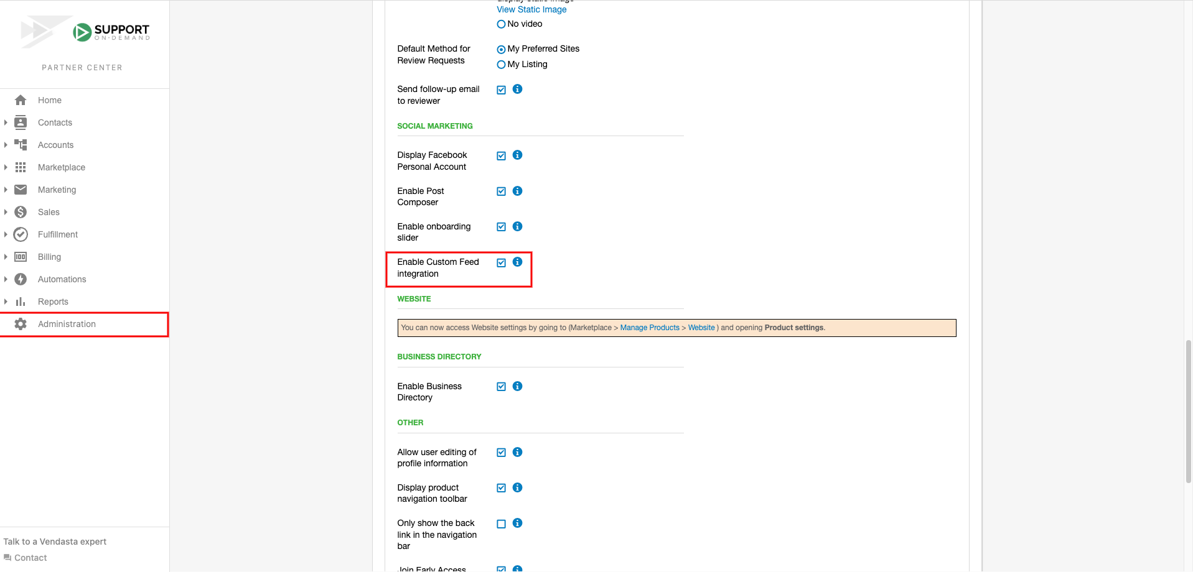Expand the Sales menu arrow

(6, 212)
